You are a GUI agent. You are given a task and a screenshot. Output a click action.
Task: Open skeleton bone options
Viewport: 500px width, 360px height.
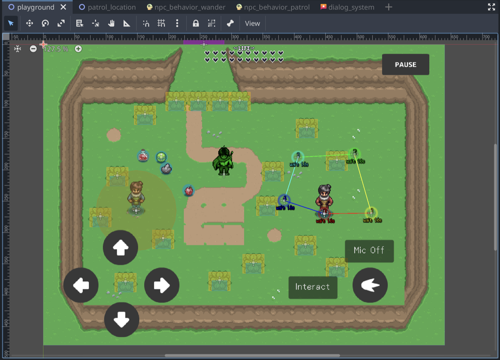click(230, 23)
